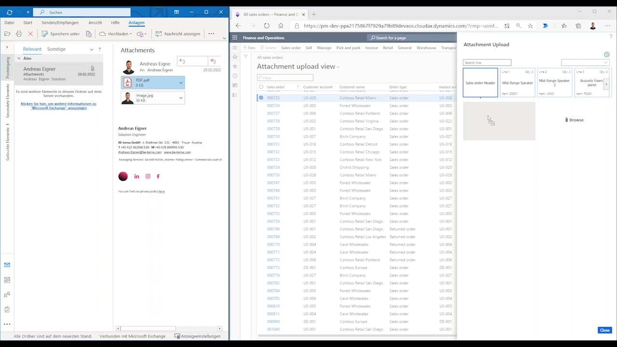Viewport: 617px width, 347px height.
Task: Open the Invoice action tab in Dynamics
Action: (372, 48)
